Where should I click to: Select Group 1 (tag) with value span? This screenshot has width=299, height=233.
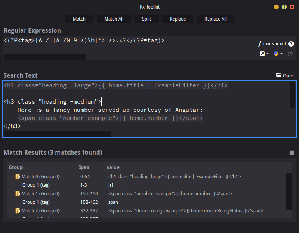36,202
